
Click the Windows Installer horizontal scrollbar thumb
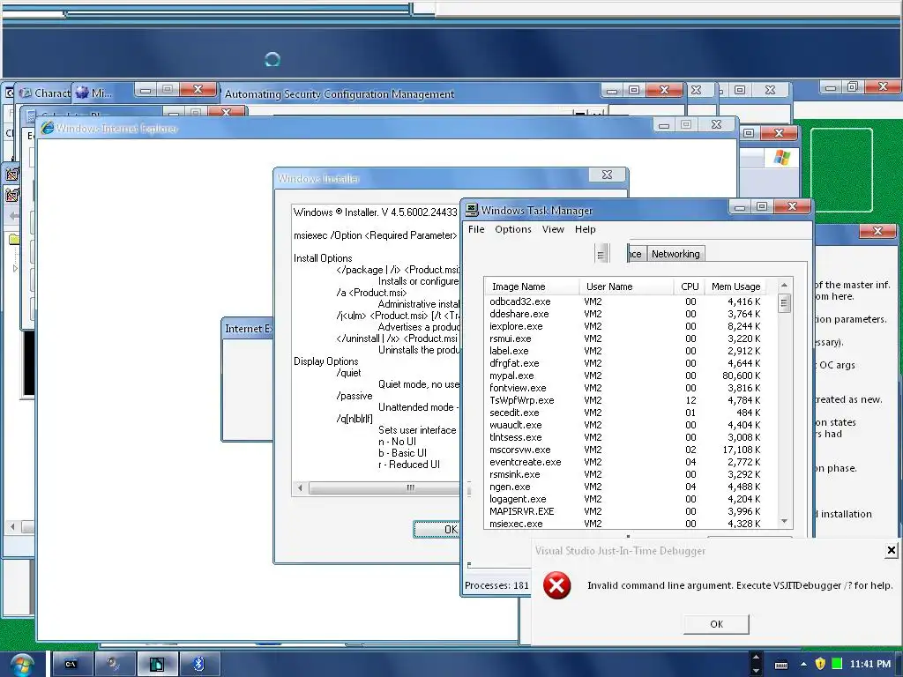pyautogui.click(x=386, y=488)
